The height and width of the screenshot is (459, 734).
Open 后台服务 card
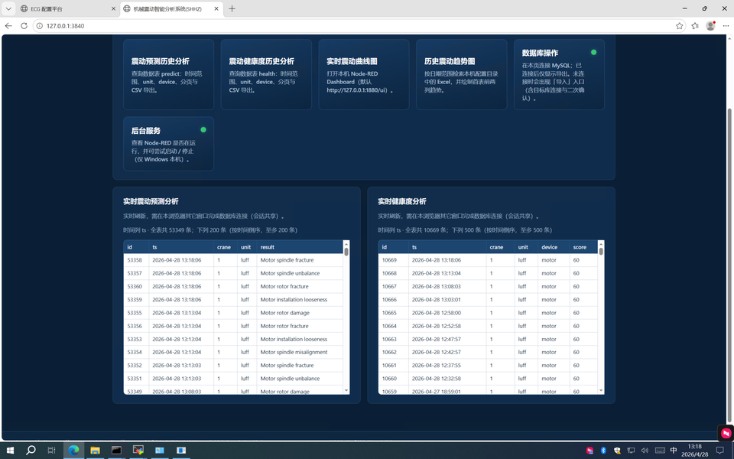click(x=168, y=144)
